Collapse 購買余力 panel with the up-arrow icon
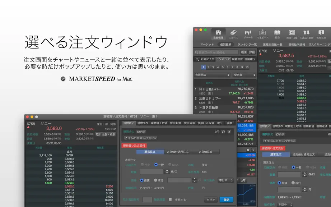The width and height of the screenshot is (331, 207). click(229, 132)
